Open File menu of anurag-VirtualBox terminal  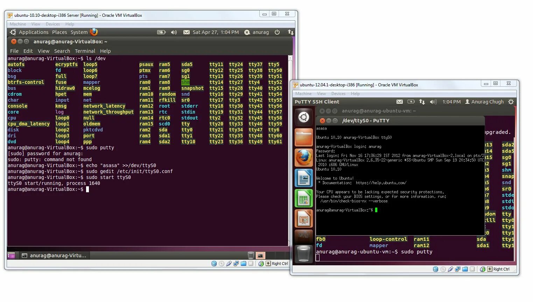(14, 51)
